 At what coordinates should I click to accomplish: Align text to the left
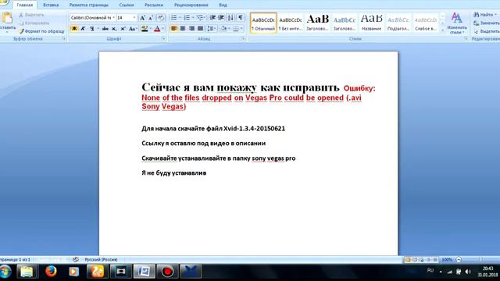point(173,29)
